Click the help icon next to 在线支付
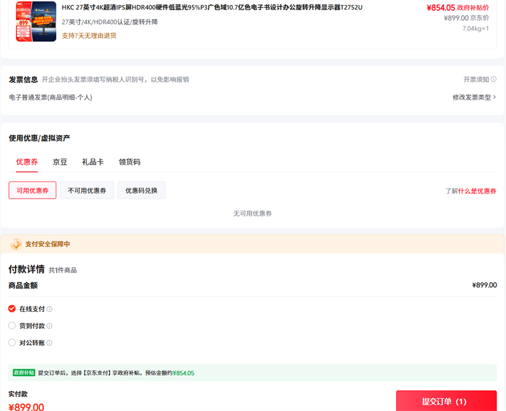The image size is (506, 411). pos(49,309)
